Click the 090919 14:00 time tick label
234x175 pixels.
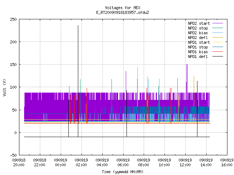point(206,163)
